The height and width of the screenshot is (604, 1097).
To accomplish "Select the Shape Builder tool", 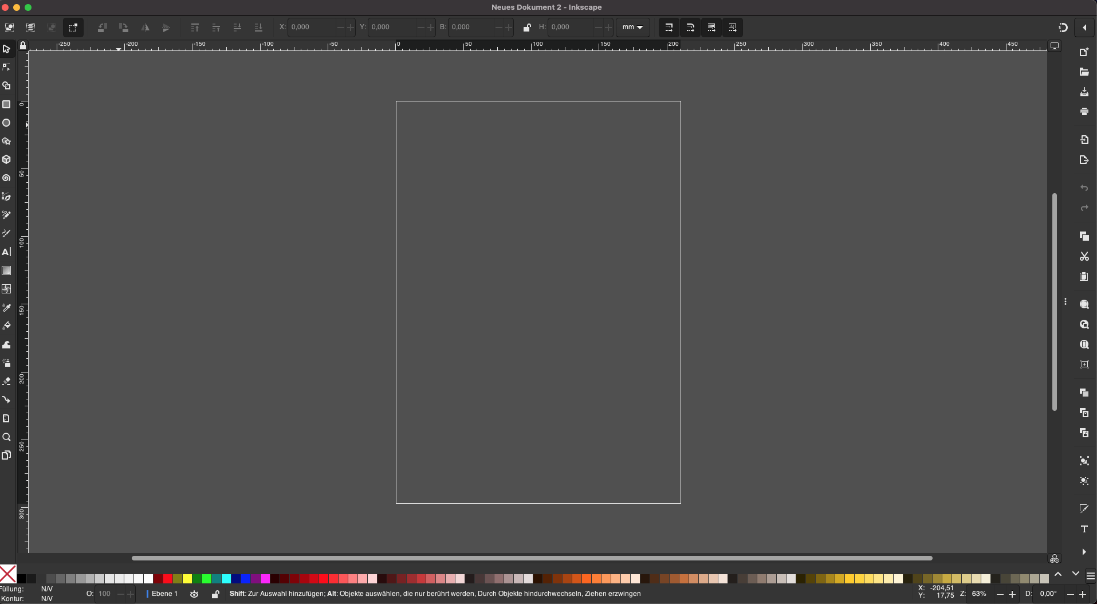I will [x=6, y=85].
